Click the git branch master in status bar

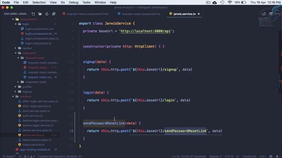tap(9, 156)
